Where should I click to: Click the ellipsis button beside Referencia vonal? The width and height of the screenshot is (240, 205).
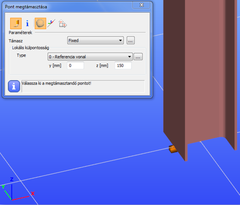coord(138,57)
